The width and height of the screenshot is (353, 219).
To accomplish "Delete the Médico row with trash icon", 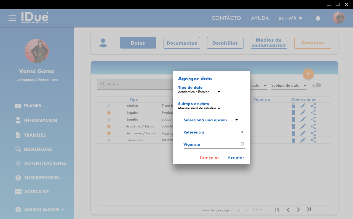I will (293, 106).
